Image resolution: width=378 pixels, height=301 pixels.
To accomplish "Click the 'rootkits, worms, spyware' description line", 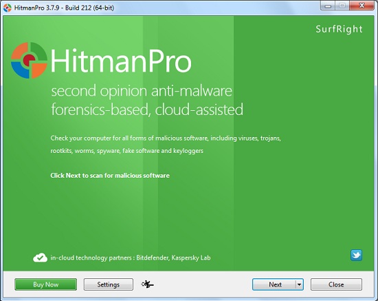I will click(x=127, y=151).
